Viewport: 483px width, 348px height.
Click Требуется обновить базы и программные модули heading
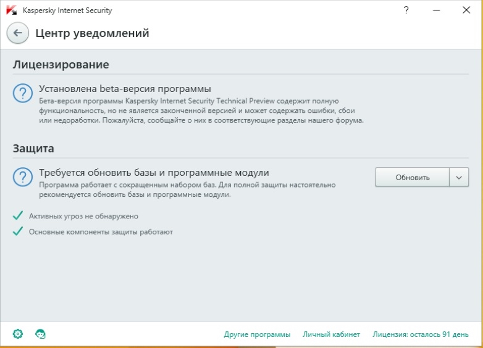154,173
